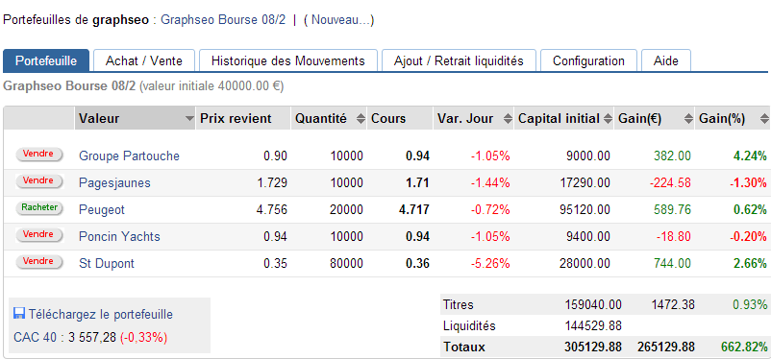Image resolution: width=771 pixels, height=359 pixels.
Task: Sort by the Quantité column arrows
Action: pyautogui.click(x=361, y=119)
